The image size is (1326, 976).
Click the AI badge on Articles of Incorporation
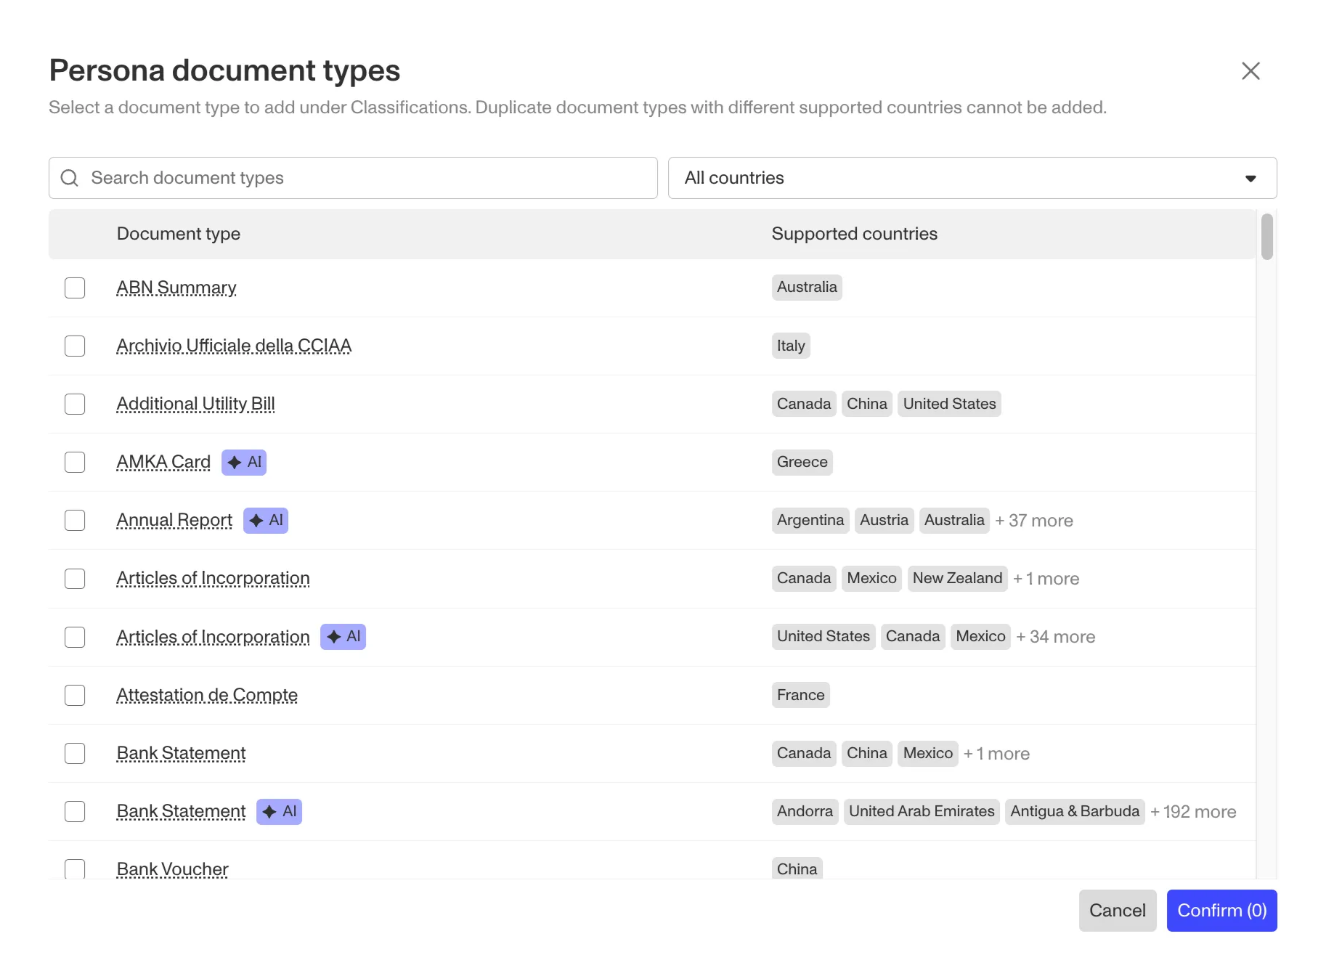pyautogui.click(x=343, y=637)
